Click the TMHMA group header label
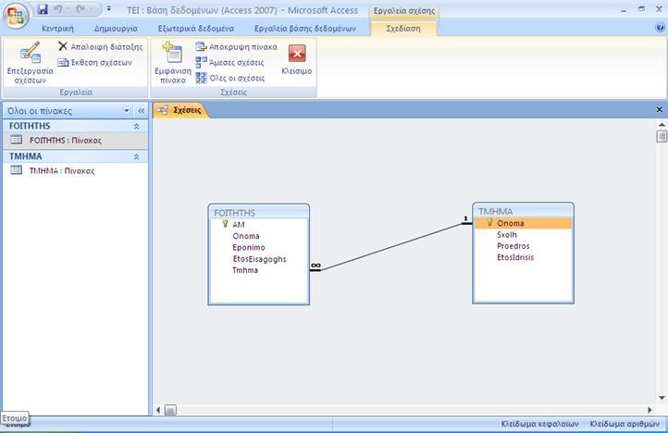The width and height of the screenshot is (668, 433). (26, 156)
